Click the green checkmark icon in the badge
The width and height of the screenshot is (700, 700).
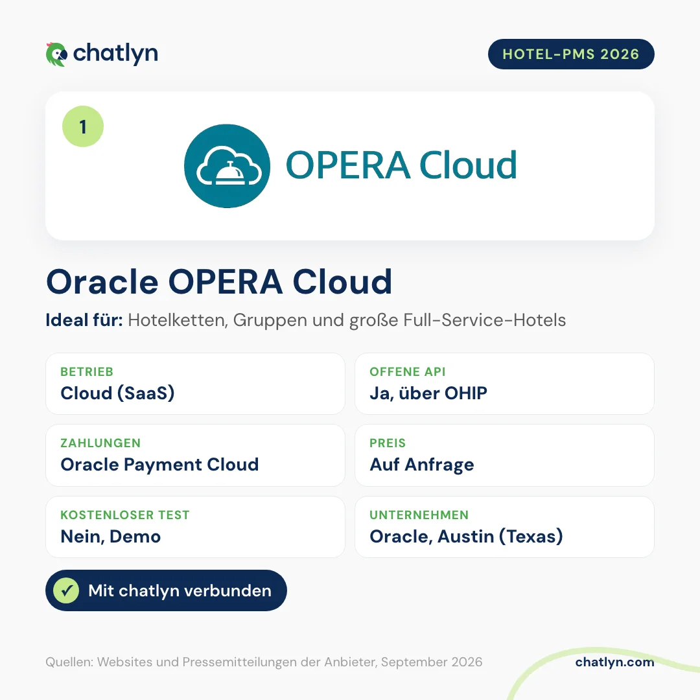click(66, 590)
